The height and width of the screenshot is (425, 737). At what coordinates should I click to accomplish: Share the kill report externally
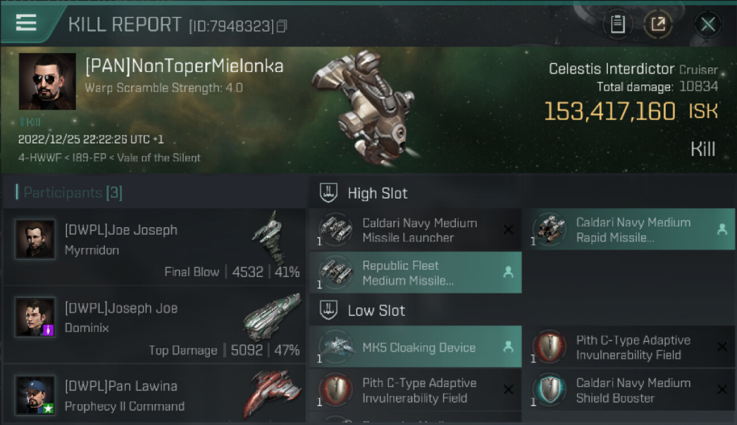coord(658,24)
